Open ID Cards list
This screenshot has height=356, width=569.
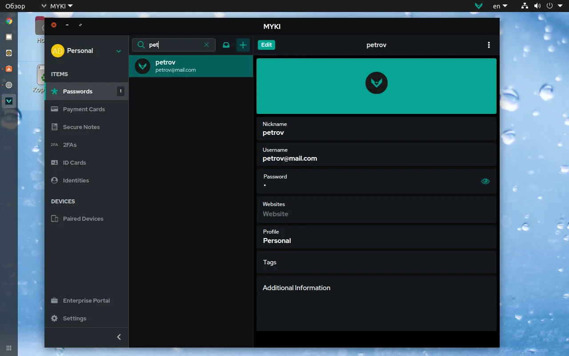87,162
